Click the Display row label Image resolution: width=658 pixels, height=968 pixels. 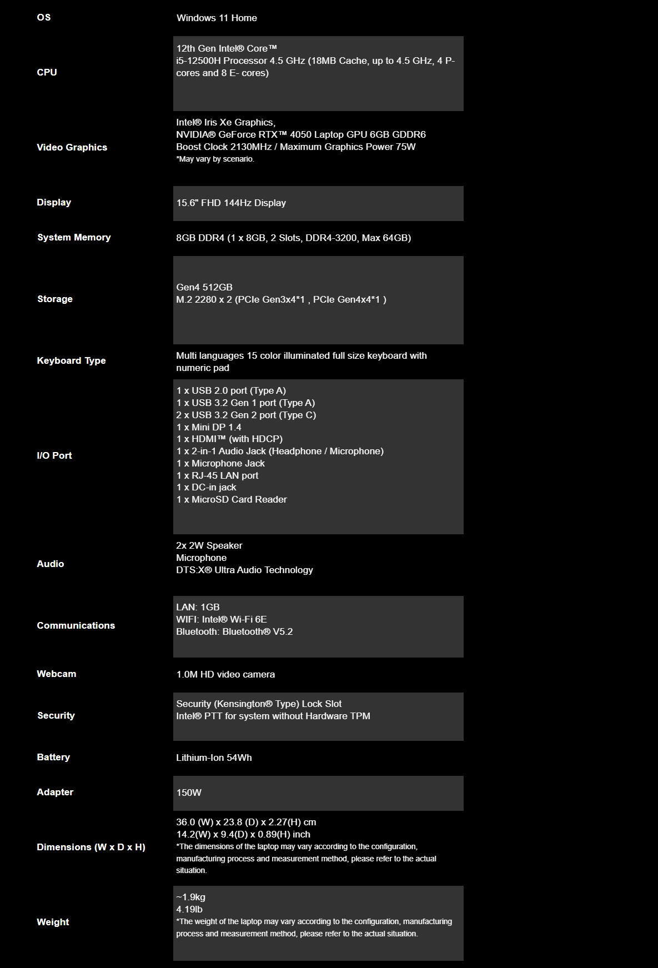point(54,202)
